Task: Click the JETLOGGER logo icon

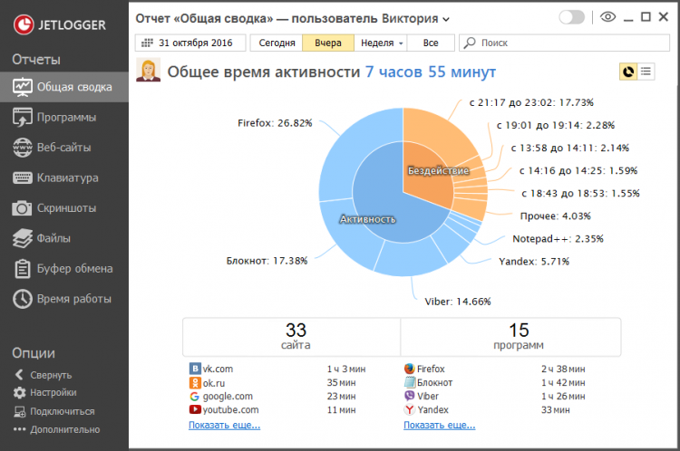Action: click(24, 24)
